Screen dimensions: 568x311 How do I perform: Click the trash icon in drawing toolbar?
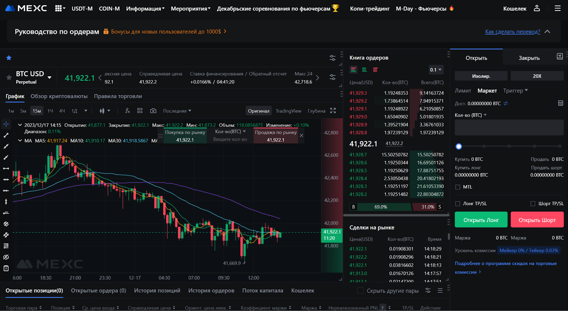[x=6, y=268]
